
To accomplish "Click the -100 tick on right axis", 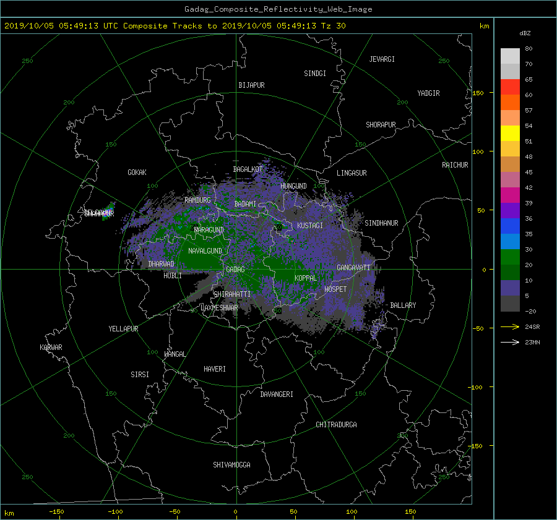I will 476,387.
